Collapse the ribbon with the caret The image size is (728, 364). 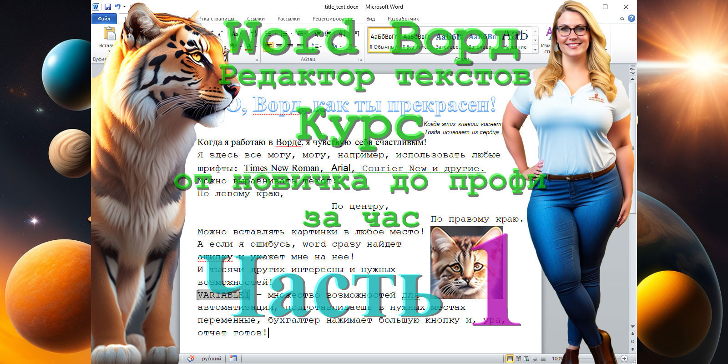[622, 19]
